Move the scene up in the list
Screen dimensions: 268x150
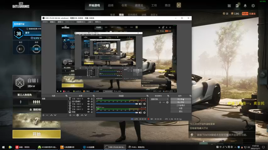pos(52,115)
